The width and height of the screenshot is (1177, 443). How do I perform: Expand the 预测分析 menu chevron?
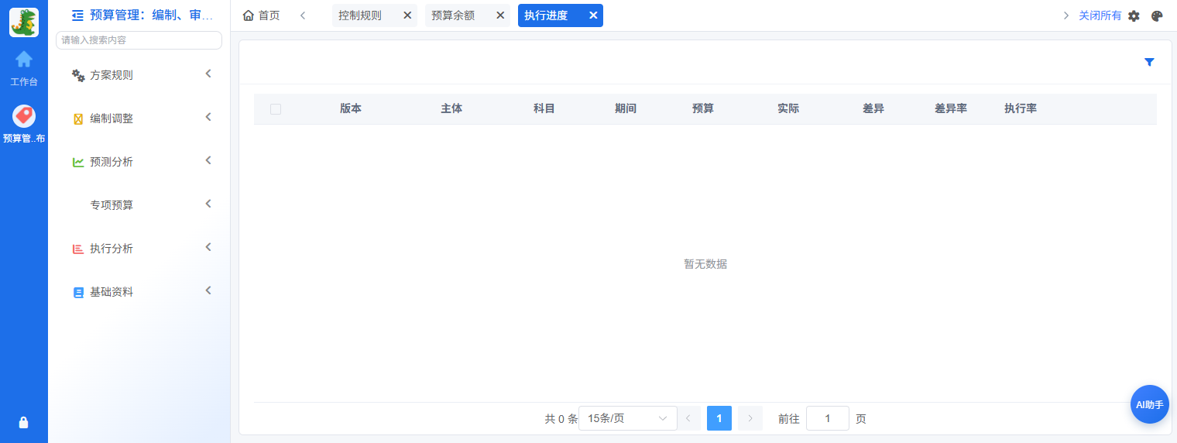click(208, 160)
